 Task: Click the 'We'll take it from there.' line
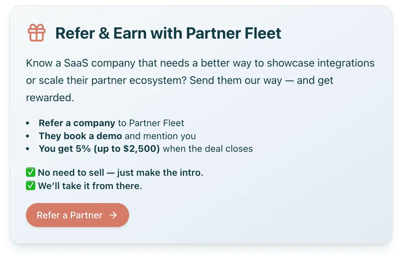(90, 186)
